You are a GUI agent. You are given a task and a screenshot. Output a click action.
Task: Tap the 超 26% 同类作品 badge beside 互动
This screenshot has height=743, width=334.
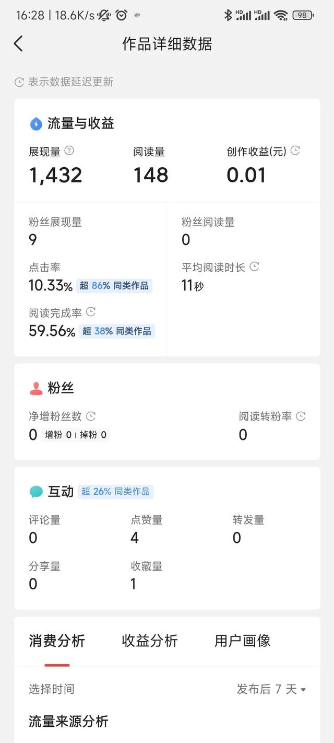(115, 491)
